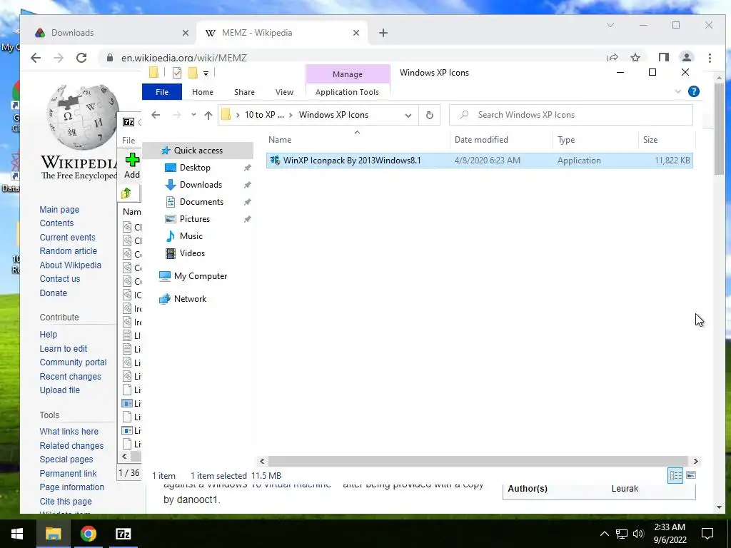Click the Share this page icon in Chrome

point(612,58)
